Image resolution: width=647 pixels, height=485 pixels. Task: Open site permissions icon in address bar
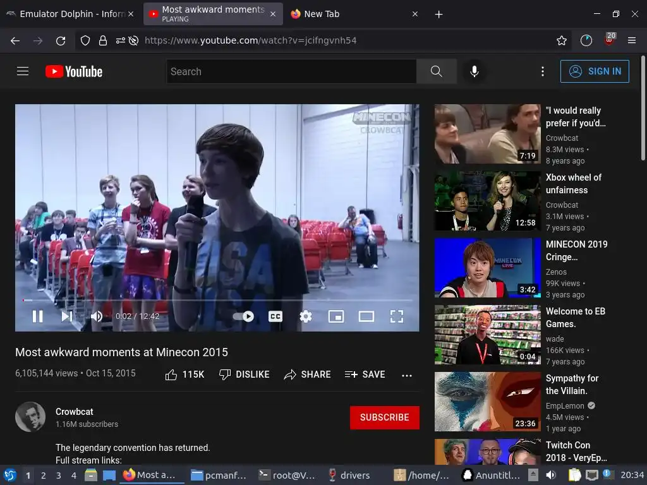120,40
